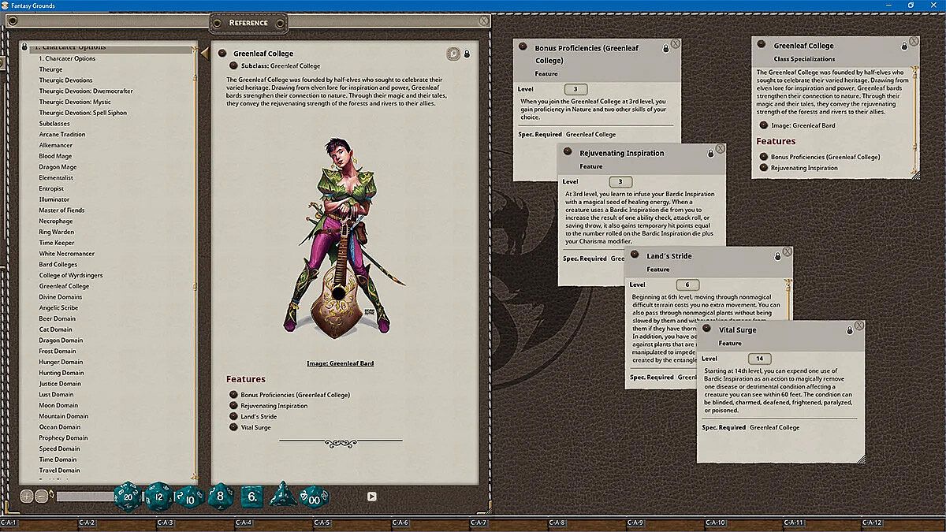The image size is (946, 532).
Task: Roll the percentile d00 die
Action: tap(315, 497)
